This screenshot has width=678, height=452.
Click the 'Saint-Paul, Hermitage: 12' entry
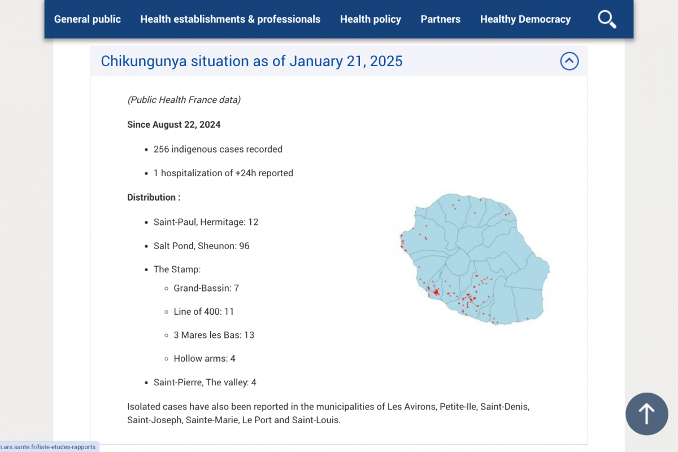(206, 222)
